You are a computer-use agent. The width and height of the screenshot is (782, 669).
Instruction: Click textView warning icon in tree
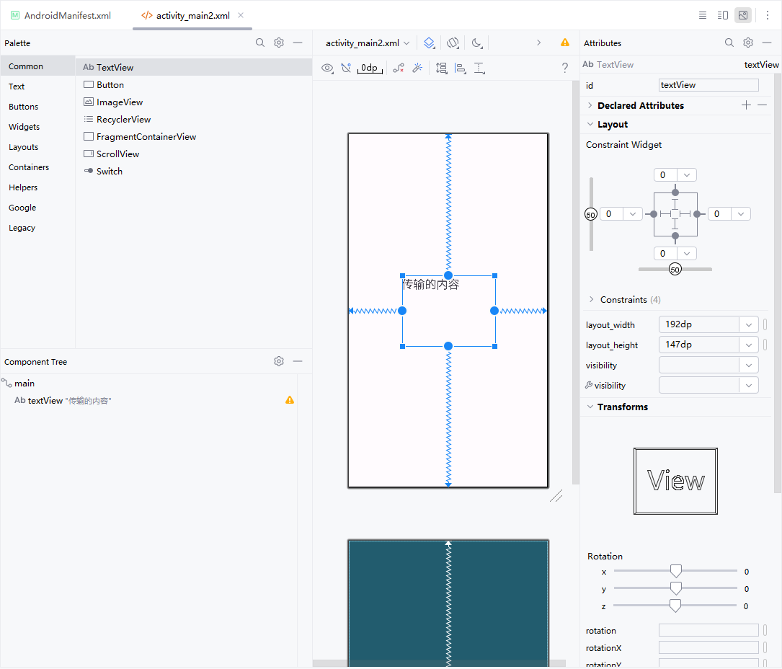click(289, 400)
